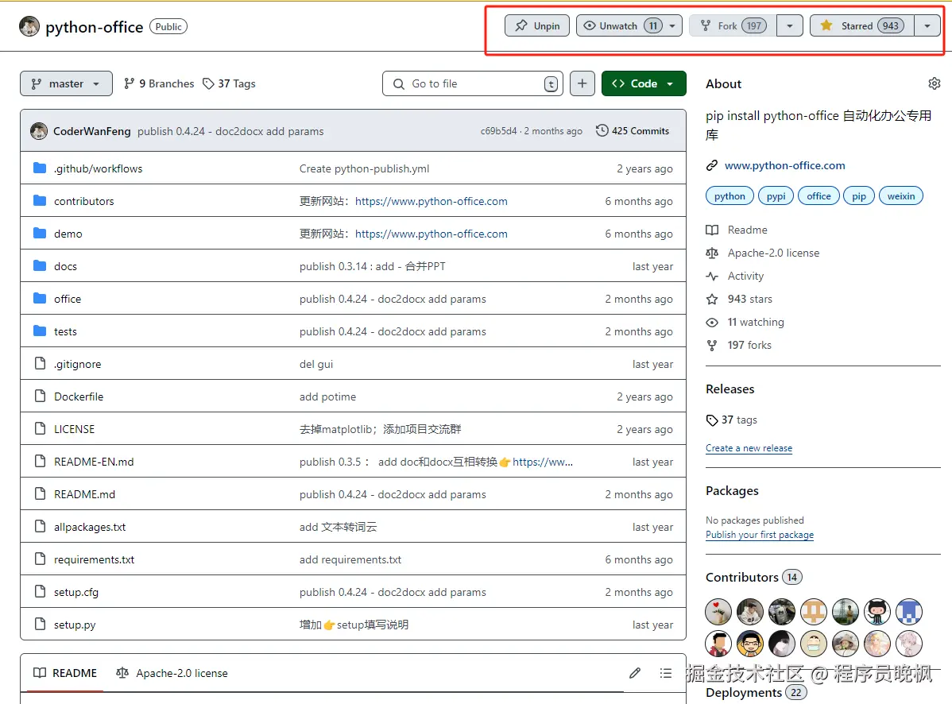Open the .gitignore file
The width and height of the screenshot is (952, 704).
[78, 364]
